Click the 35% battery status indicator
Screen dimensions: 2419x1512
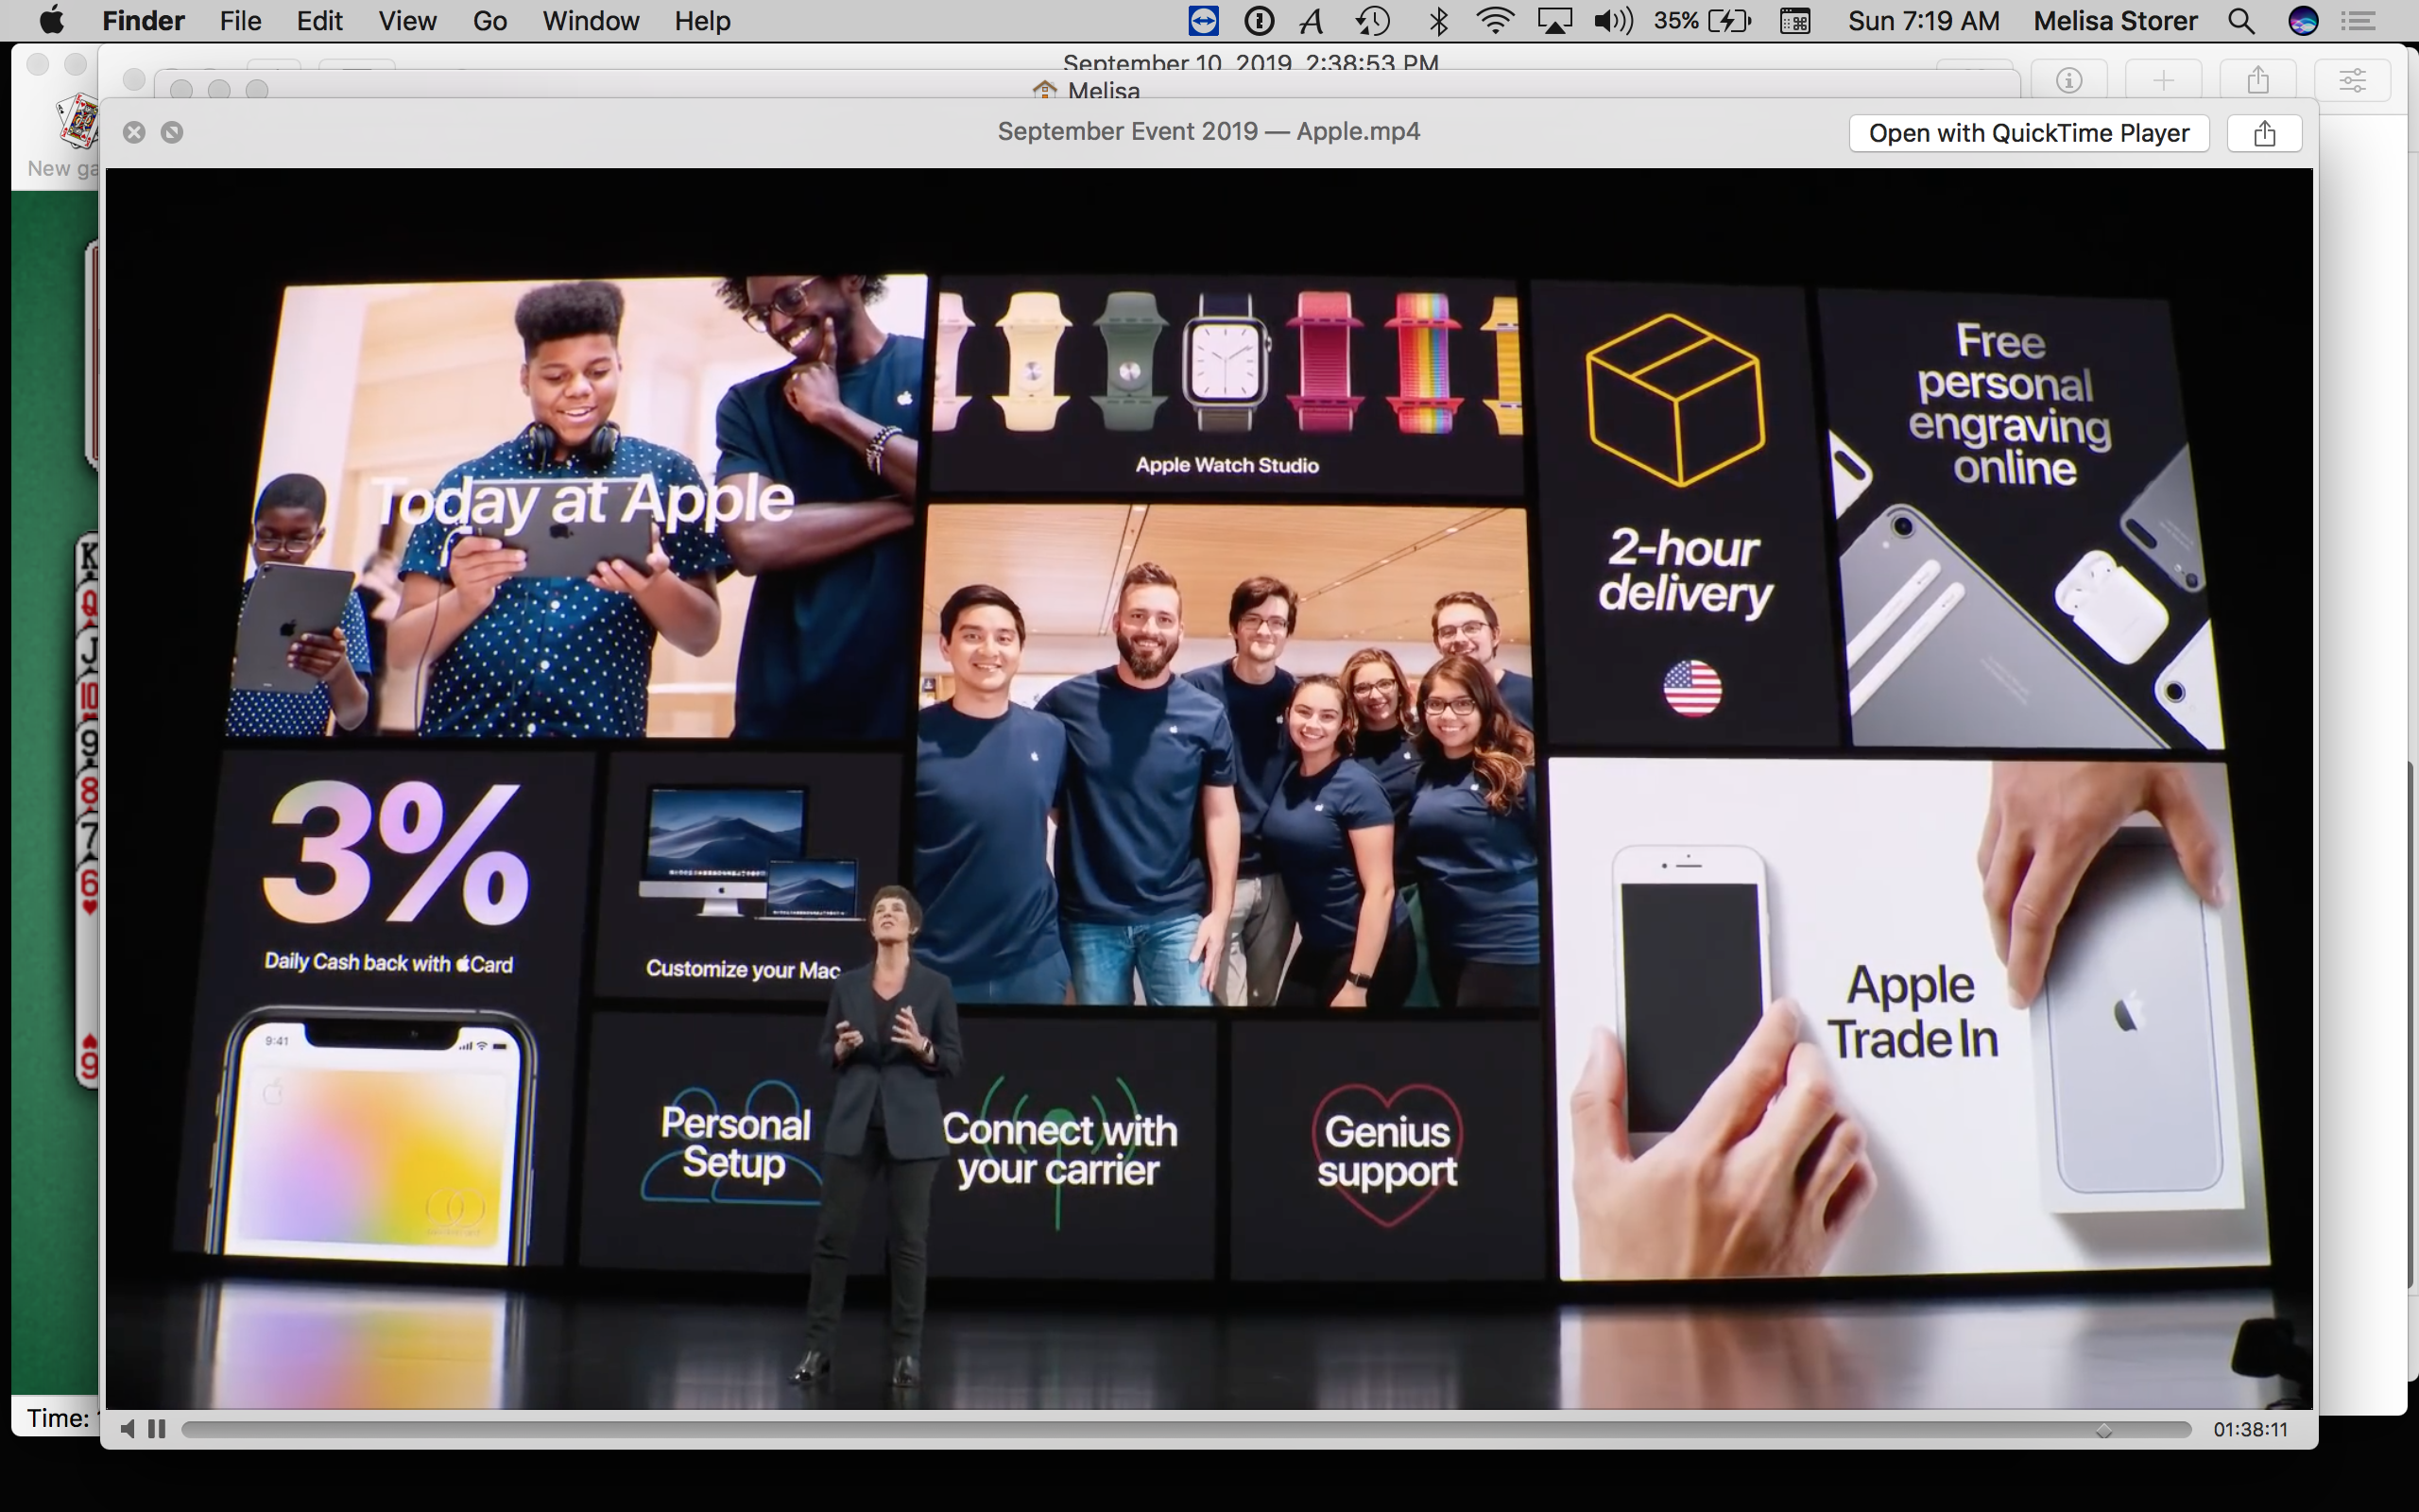[1703, 21]
